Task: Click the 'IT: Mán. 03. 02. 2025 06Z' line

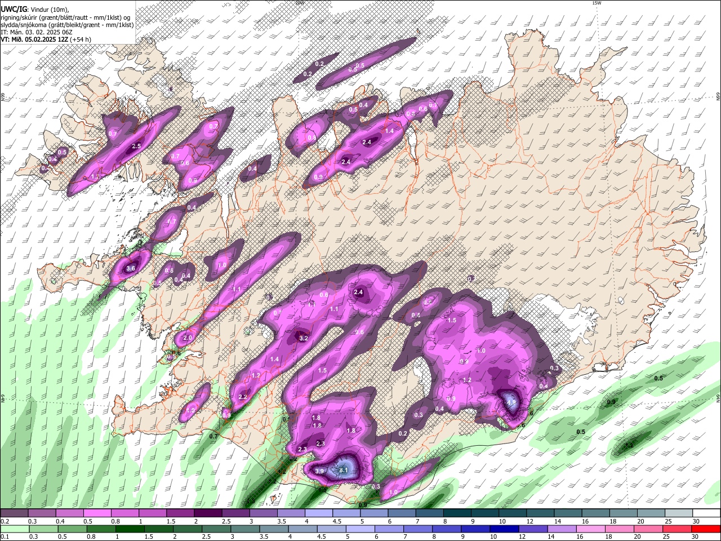Action: click(x=36, y=32)
